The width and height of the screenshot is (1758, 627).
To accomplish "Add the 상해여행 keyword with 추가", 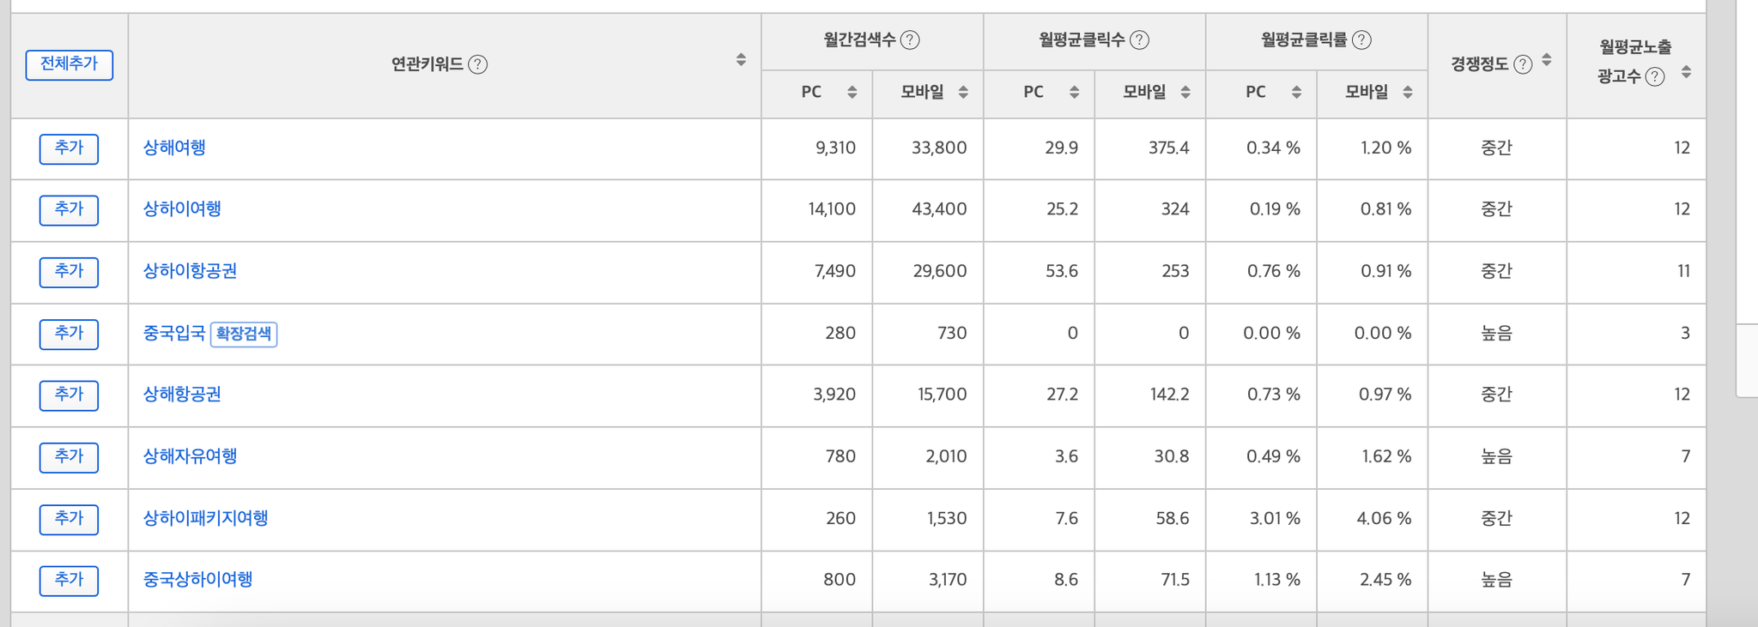I will (69, 148).
